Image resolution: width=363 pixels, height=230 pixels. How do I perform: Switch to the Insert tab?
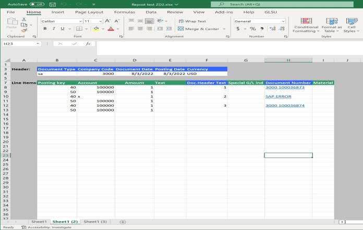click(58, 12)
